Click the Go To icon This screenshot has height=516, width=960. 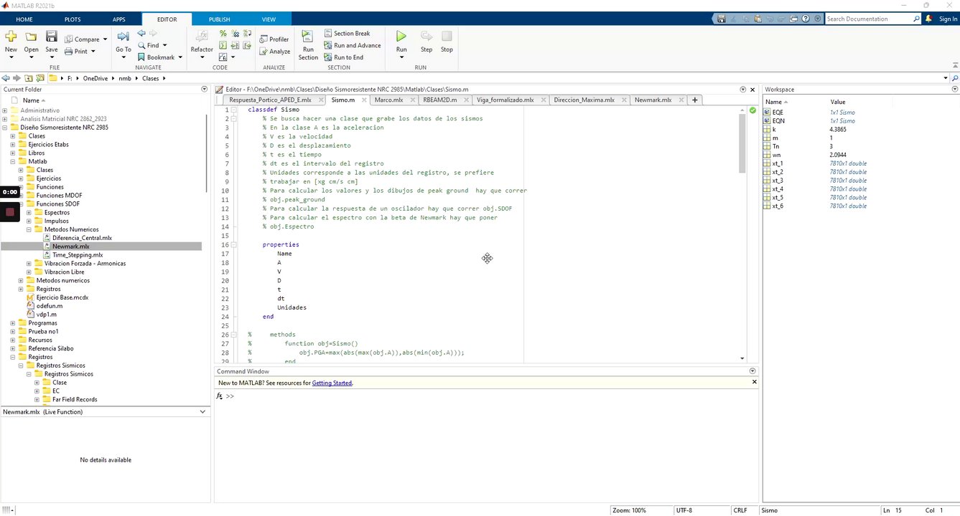[x=124, y=37]
